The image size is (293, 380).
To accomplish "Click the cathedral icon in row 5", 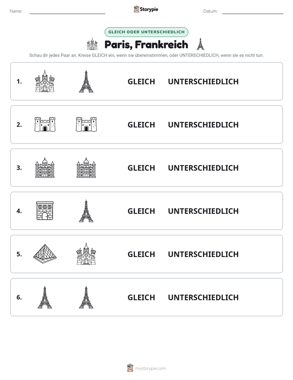I will pyautogui.click(x=86, y=254).
